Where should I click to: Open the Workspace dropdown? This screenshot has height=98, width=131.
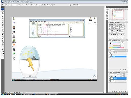click(75, 5)
